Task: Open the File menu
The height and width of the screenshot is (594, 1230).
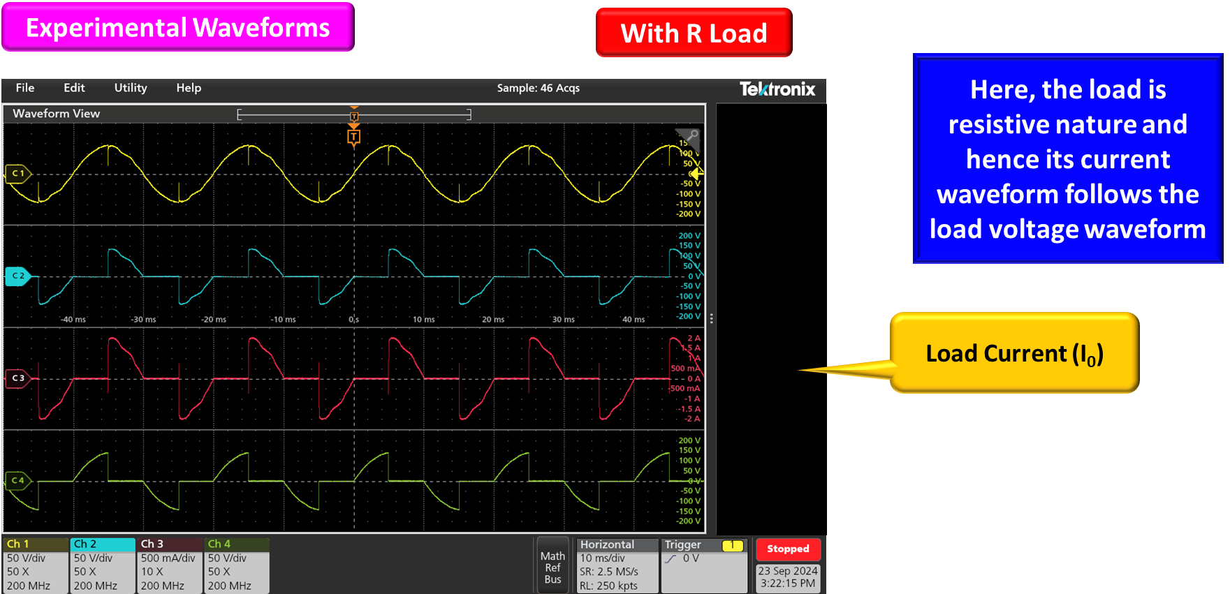Action: point(25,88)
